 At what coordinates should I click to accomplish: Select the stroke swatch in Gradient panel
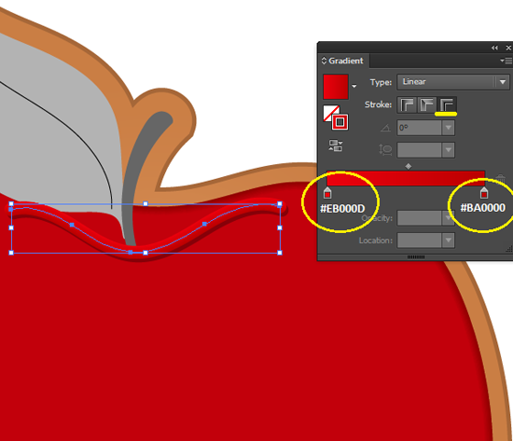tap(340, 122)
